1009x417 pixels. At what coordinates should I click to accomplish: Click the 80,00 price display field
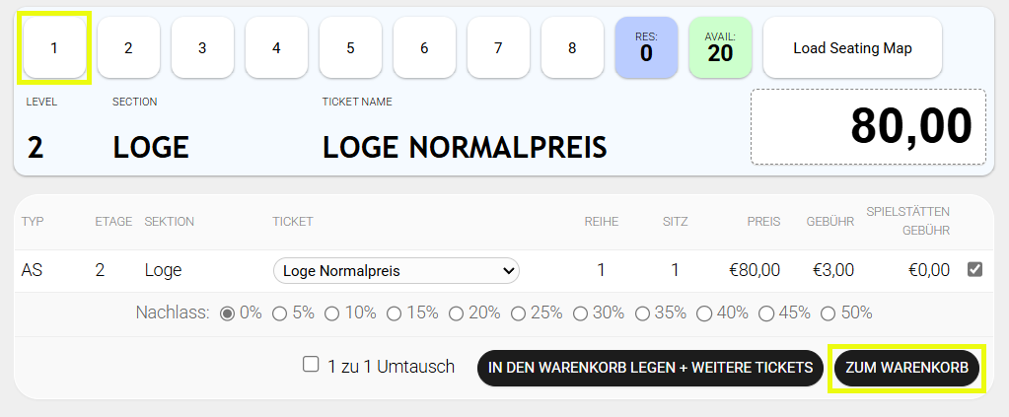(868, 127)
